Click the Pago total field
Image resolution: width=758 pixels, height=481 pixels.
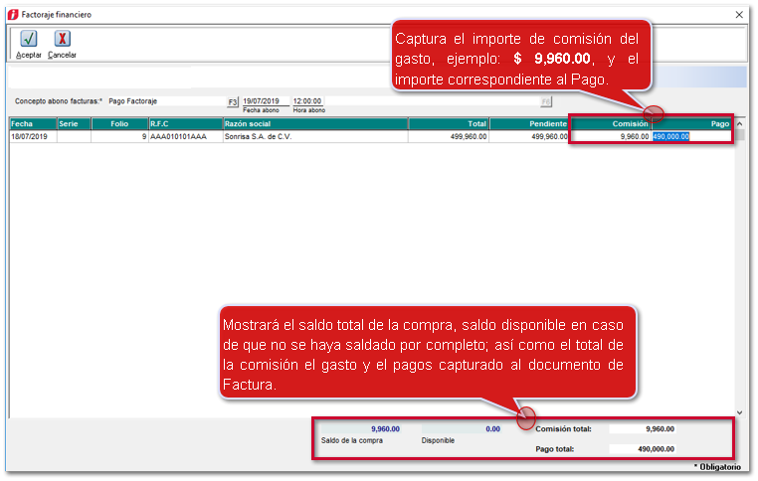(x=643, y=449)
